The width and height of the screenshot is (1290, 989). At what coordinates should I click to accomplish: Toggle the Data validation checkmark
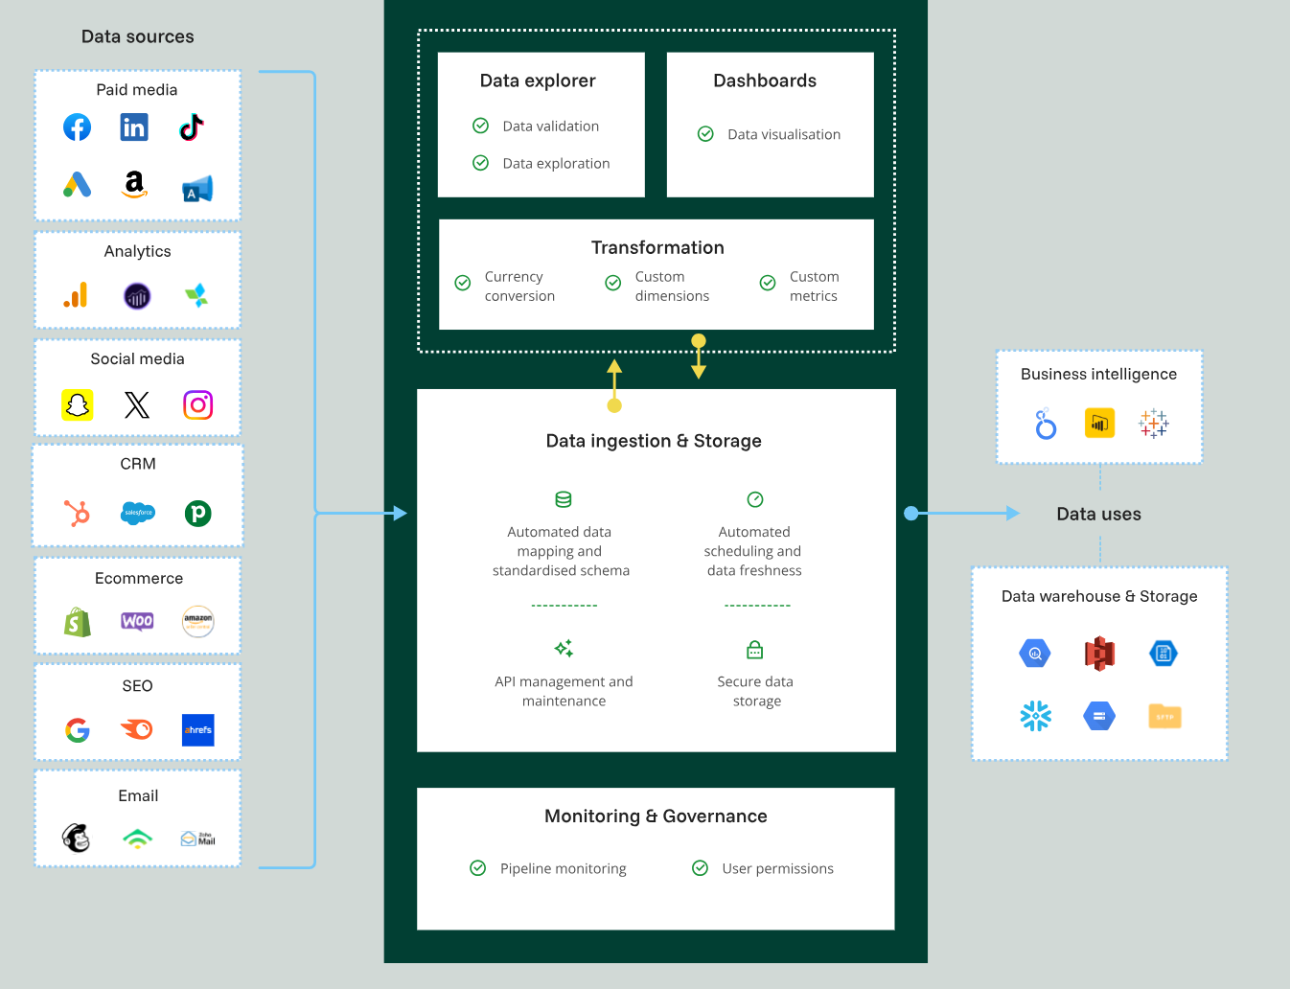click(480, 125)
